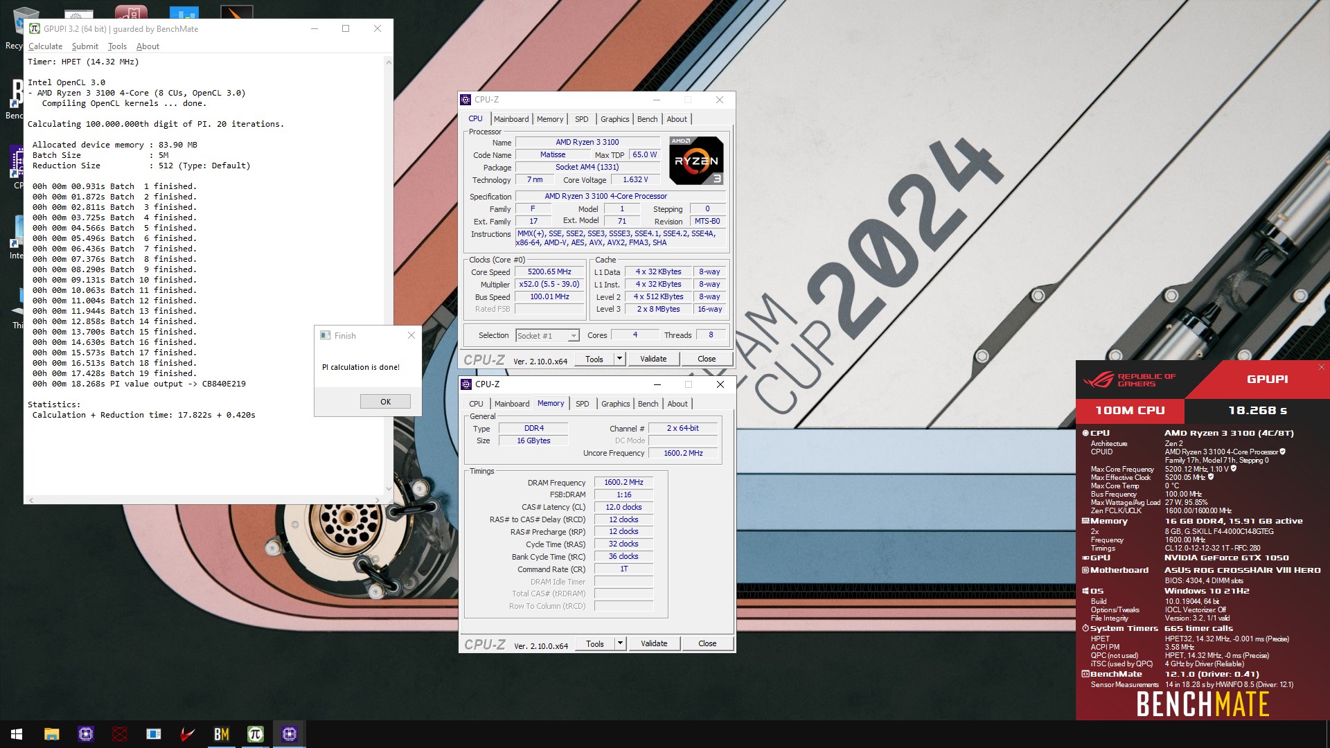This screenshot has height=748, width=1330.
Task: Switch to CPU tab in the lower CPU-Z
Action: pos(476,404)
